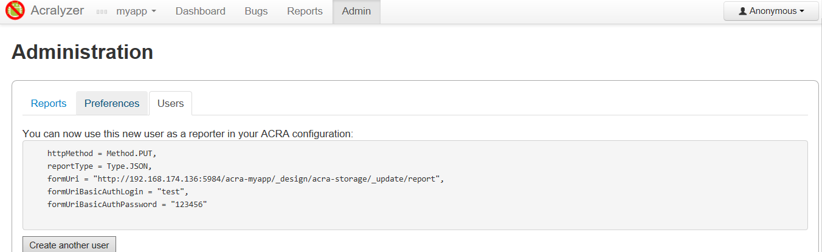Click the user silhouette icon
This screenshot has width=822, height=252.
tap(742, 11)
